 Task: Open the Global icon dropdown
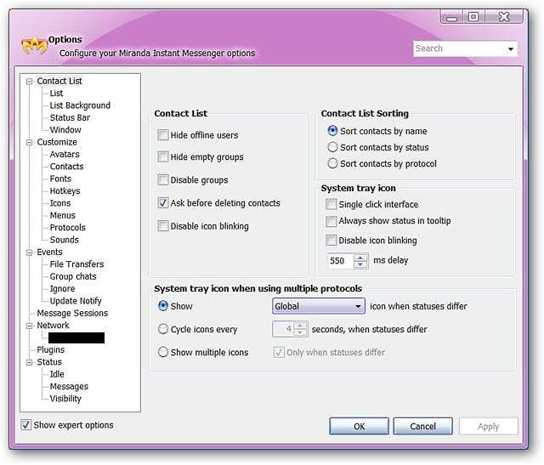pyautogui.click(x=319, y=306)
